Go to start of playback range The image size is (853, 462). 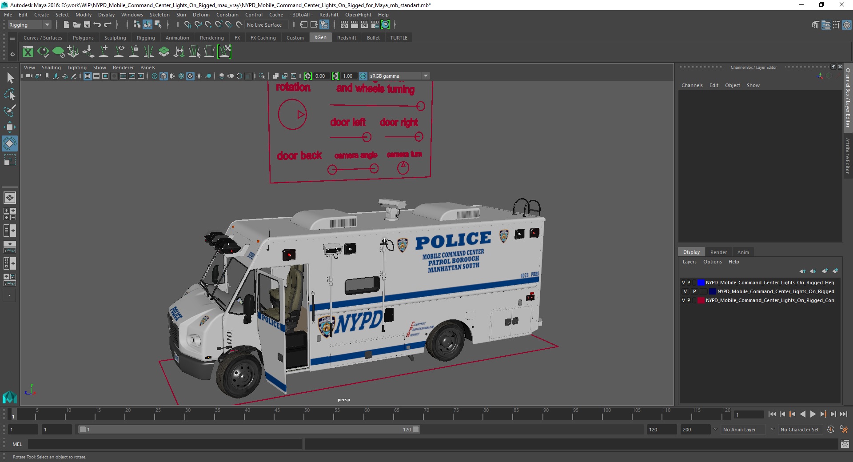coord(772,414)
